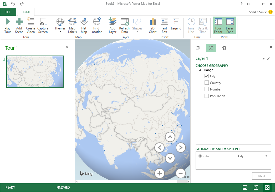Open Layer 1 dropdown arrow
Image resolution: width=275 pixels, height=192 pixels.
tap(263, 59)
